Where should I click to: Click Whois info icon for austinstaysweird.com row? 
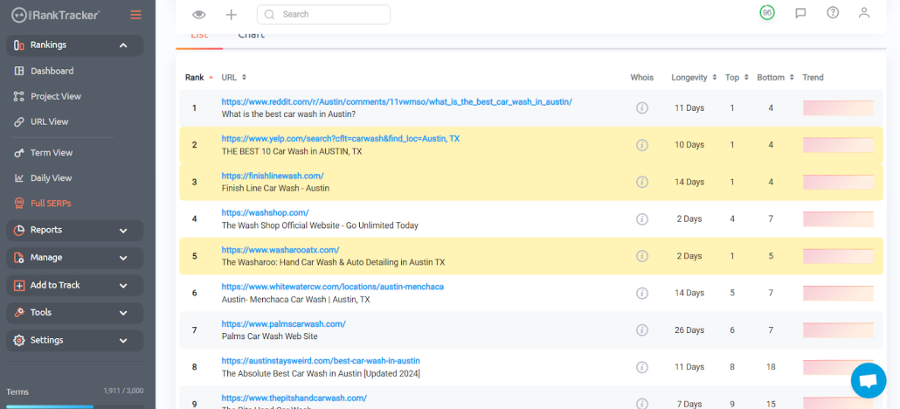pos(641,367)
